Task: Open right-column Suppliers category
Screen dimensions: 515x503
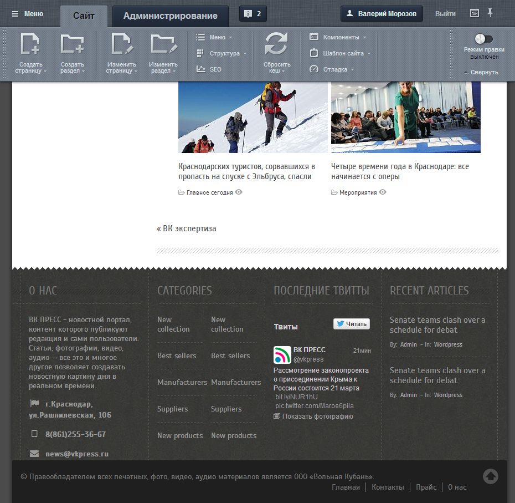Action: (226, 409)
